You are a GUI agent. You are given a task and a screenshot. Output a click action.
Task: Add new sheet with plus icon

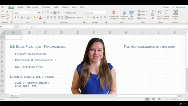click(24, 96)
